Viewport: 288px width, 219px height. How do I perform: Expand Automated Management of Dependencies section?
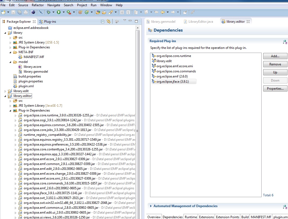coord(151,206)
